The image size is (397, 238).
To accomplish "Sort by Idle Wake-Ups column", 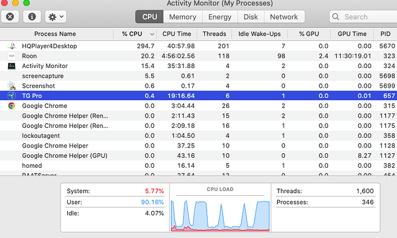I will [259, 34].
